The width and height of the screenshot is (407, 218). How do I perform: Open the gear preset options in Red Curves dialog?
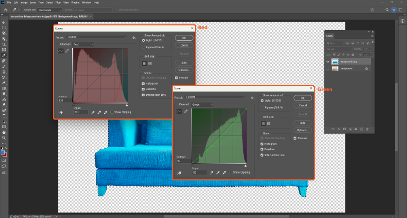click(134, 38)
